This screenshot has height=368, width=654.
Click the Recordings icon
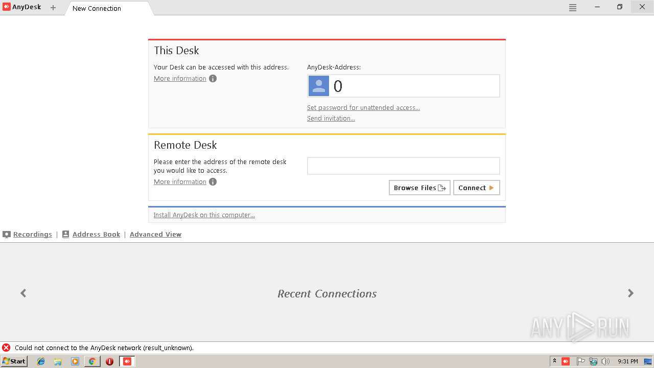(x=7, y=235)
